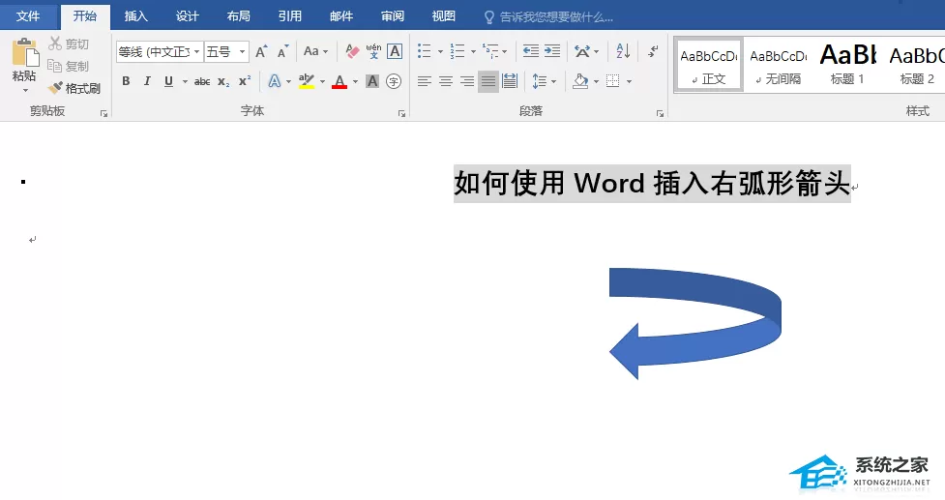Toggle character shading gray A icon

(x=372, y=80)
